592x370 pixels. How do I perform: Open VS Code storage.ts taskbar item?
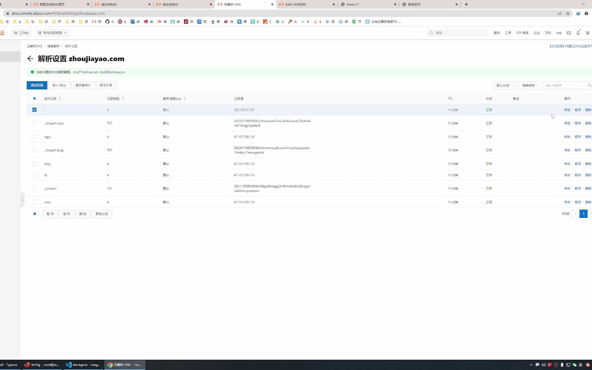(83, 365)
